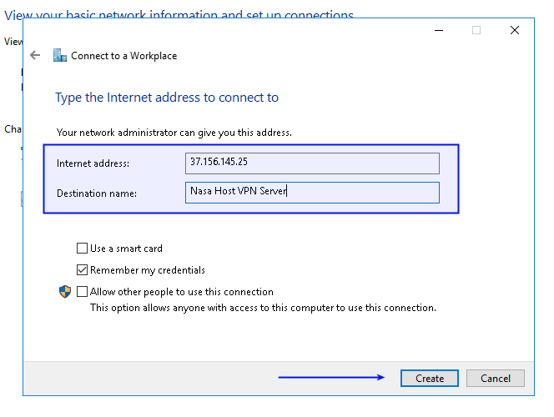Image resolution: width=554 pixels, height=417 pixels.
Task: Click the security shield icon
Action: [65, 292]
